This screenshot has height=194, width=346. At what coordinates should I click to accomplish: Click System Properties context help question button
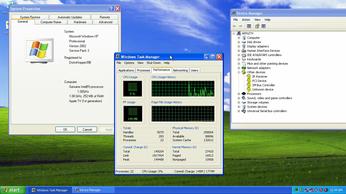click(111, 9)
